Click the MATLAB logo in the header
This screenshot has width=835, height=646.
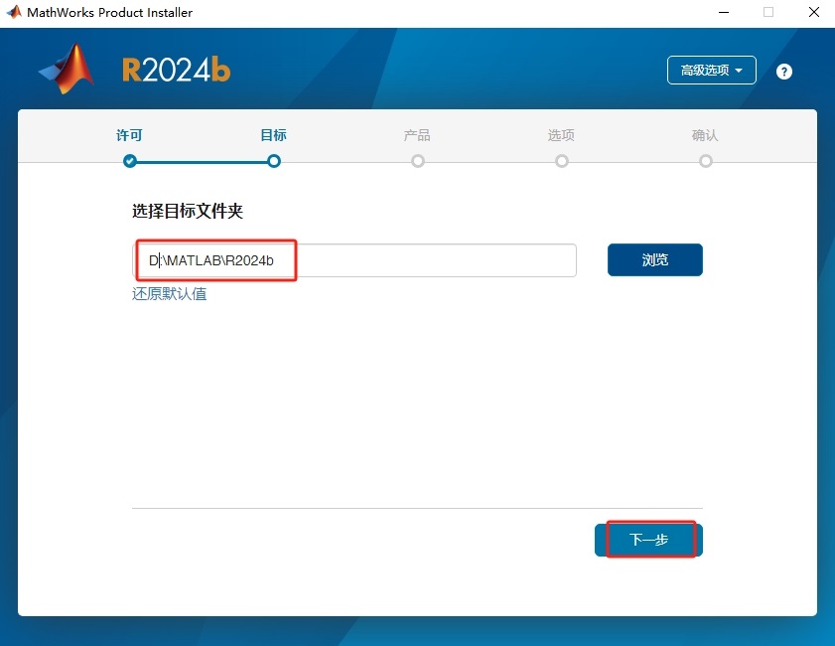click(68, 69)
